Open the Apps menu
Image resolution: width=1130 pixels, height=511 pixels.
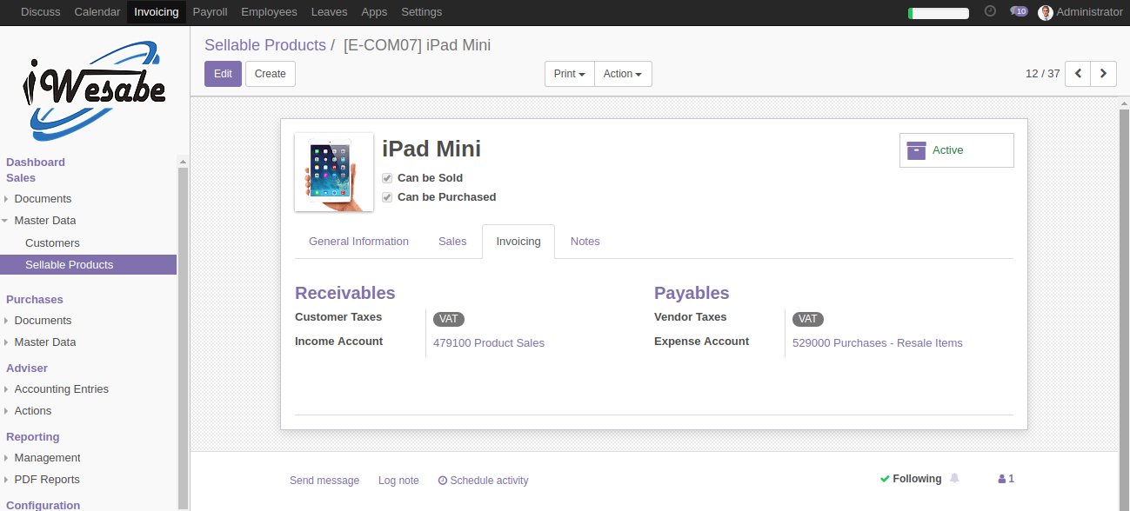pos(374,12)
